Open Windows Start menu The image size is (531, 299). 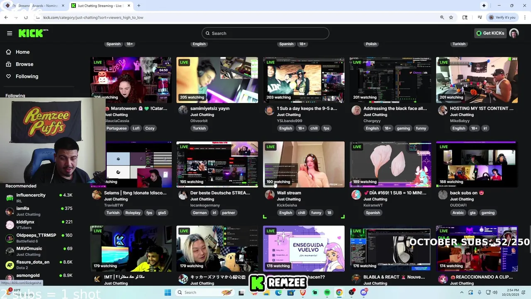coord(168,292)
